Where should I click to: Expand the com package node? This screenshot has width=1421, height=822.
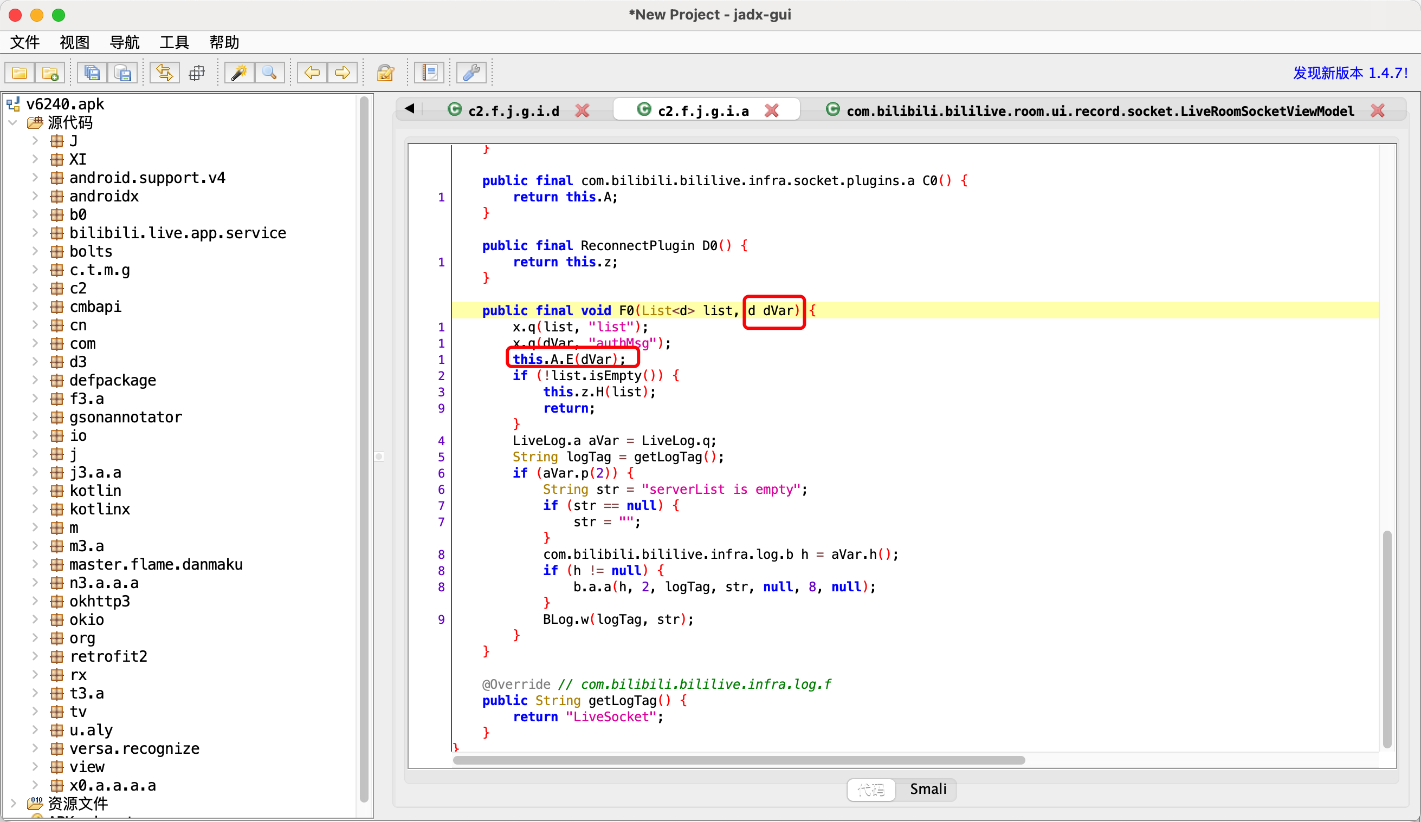[x=35, y=343]
